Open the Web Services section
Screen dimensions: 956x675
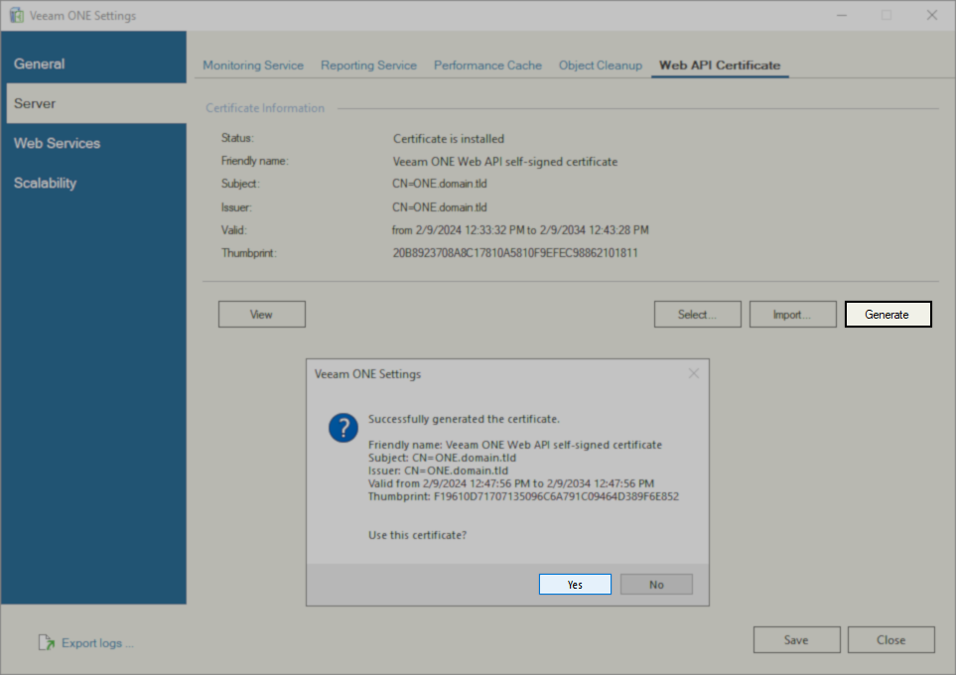[94, 143]
